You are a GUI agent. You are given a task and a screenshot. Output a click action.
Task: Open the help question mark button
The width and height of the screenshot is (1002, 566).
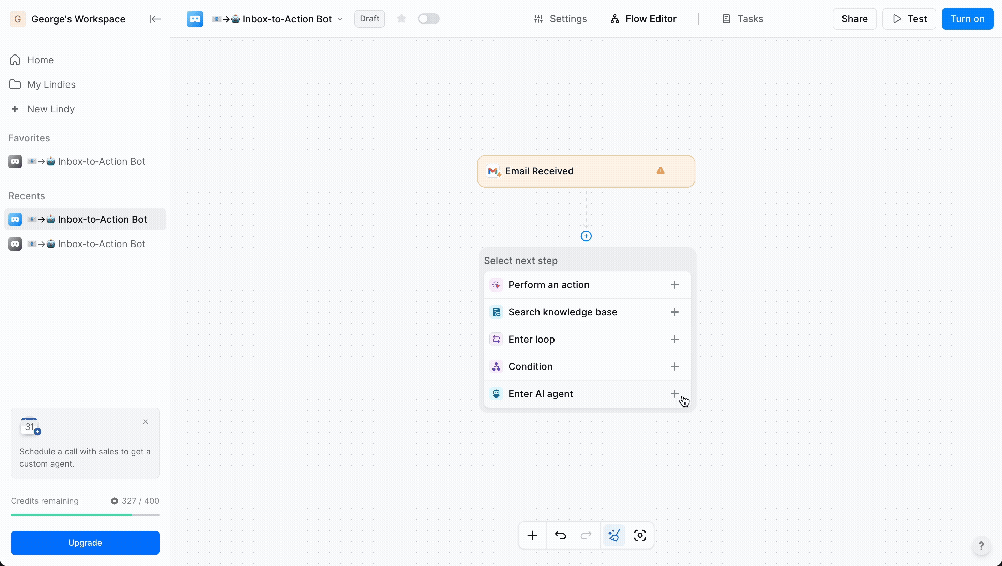point(981,546)
